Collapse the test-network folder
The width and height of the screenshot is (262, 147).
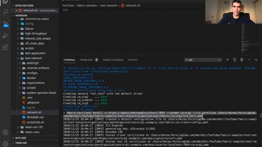coord(18,58)
